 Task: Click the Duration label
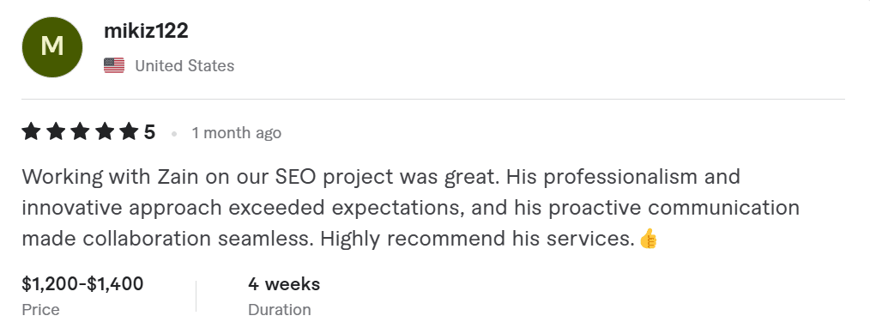pos(280,310)
